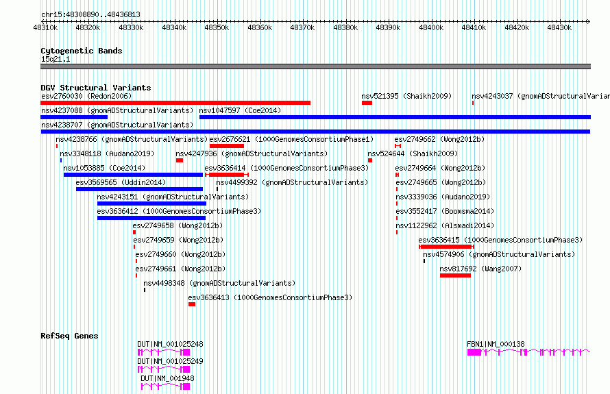Select the blue esv3569565 variant bar
Viewport: 610px width, 394px height.
139,189
